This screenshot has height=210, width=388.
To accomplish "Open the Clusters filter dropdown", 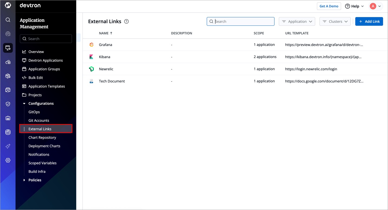I will (x=335, y=22).
